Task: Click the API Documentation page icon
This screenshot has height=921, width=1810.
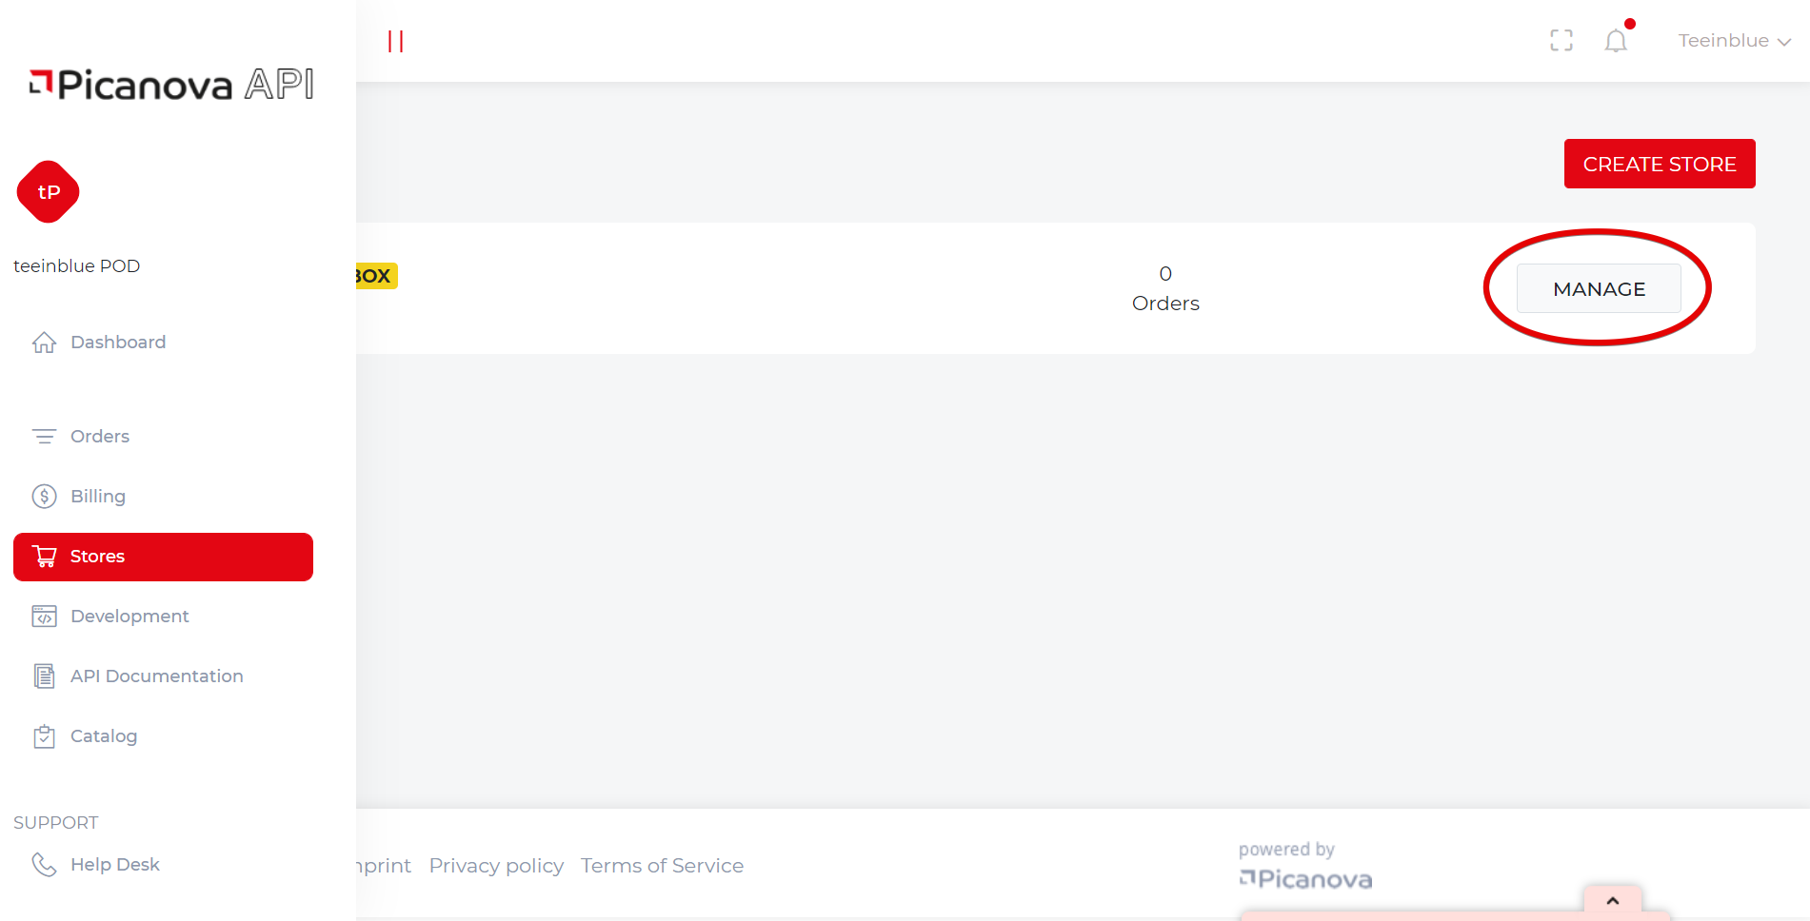Action: tap(44, 676)
